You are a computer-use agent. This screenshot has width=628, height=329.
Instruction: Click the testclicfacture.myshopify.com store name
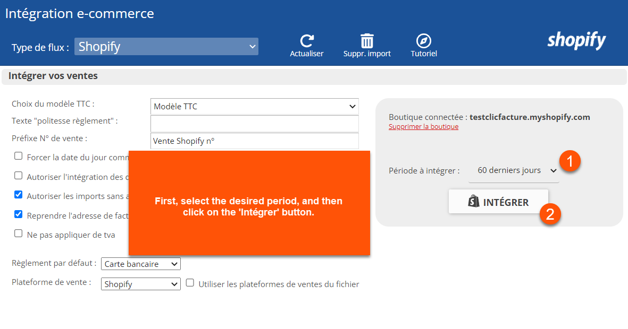[530, 117]
